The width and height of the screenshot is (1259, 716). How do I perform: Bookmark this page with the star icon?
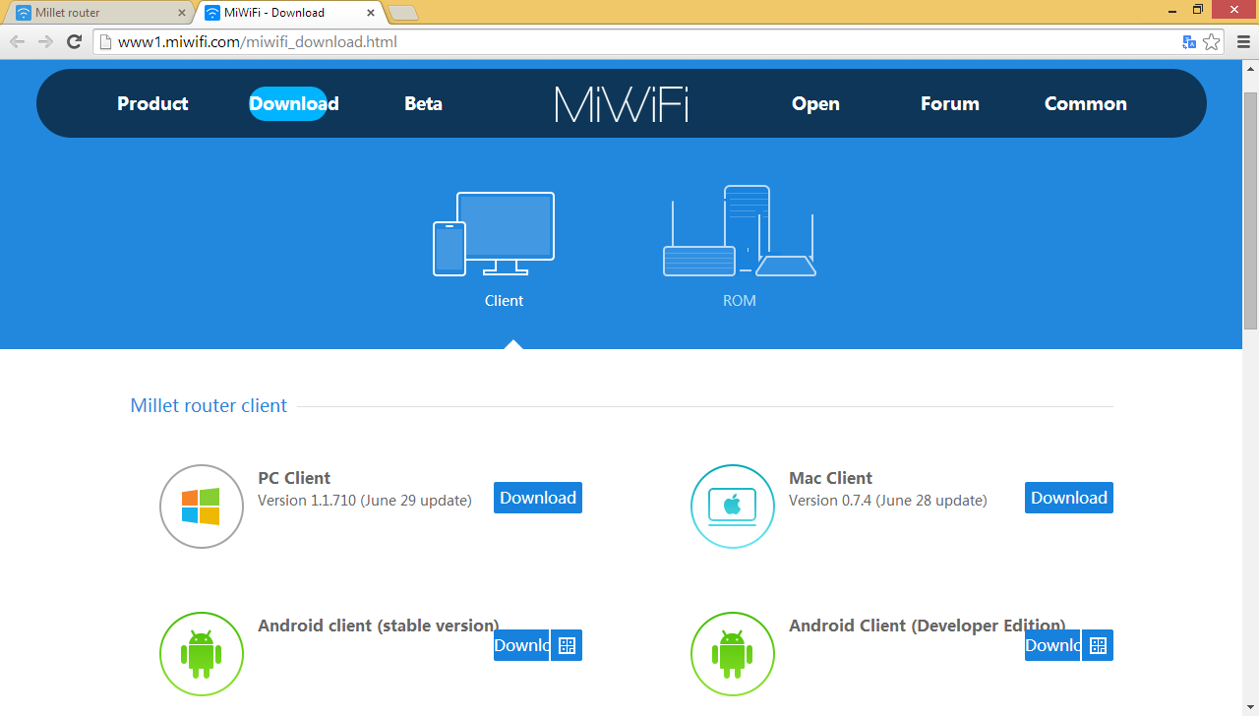(x=1212, y=41)
